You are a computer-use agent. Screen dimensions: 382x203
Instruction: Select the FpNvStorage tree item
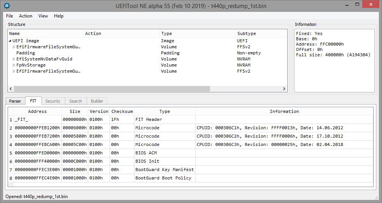[31, 65]
